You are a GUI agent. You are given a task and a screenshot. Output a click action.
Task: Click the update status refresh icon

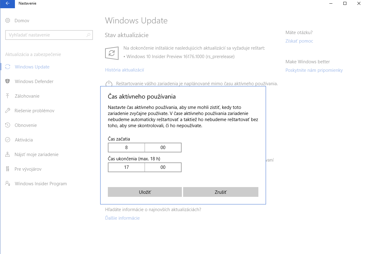(x=112, y=53)
